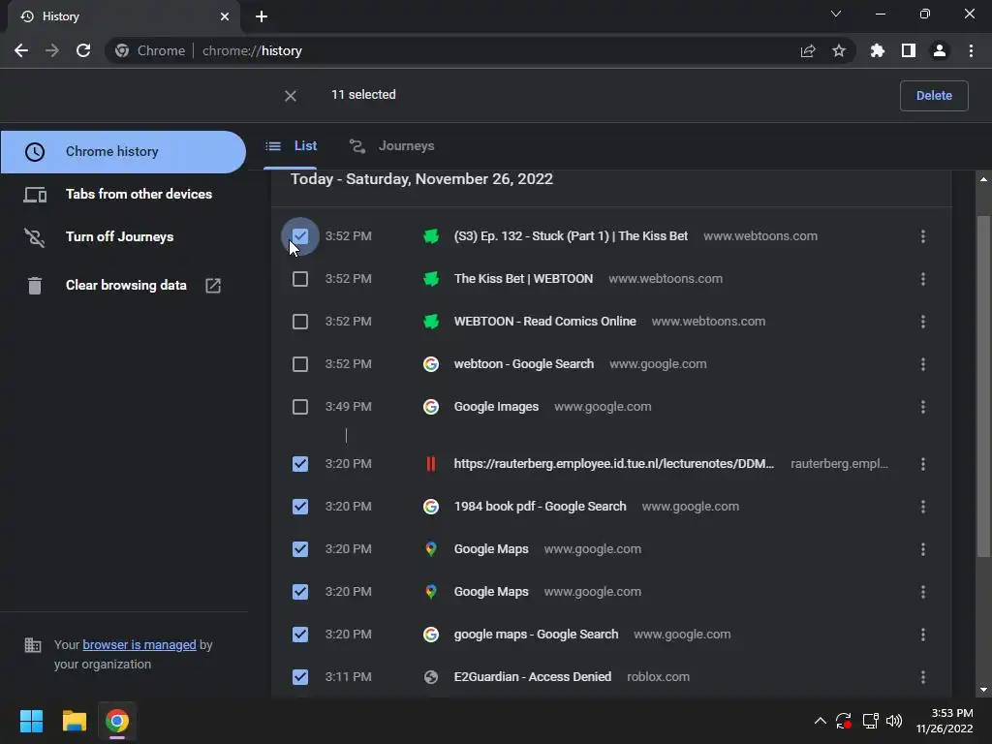Select the Google Images history entry

click(x=300, y=407)
